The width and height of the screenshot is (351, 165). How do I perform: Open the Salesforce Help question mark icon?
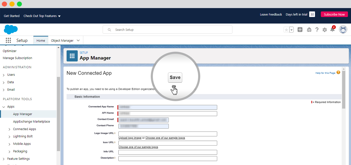(317, 30)
